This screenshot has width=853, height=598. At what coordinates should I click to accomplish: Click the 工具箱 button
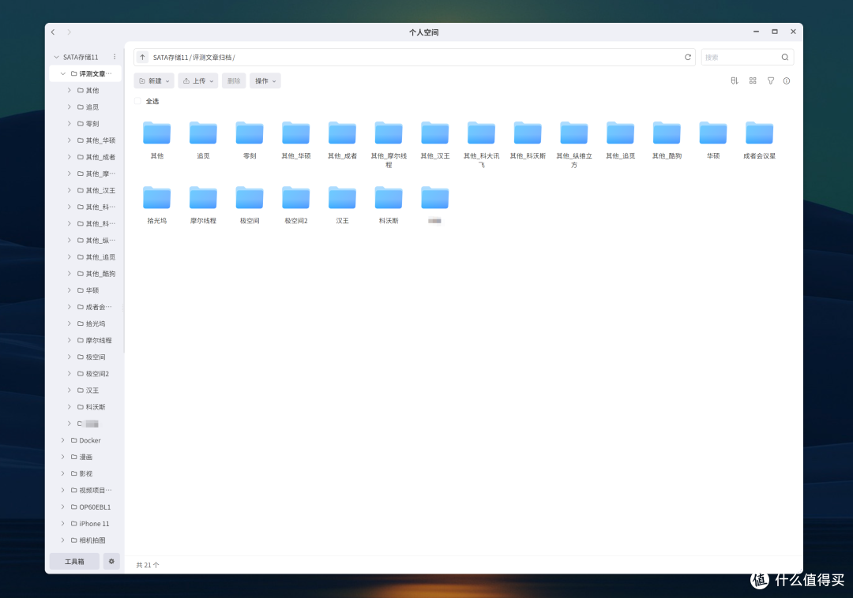coord(74,561)
